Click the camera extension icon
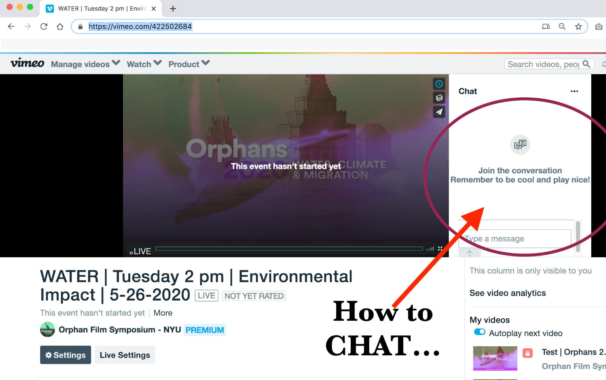The image size is (606, 380). click(x=599, y=26)
